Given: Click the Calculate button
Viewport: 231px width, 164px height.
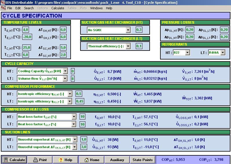Looking at the screenshot, I should coord(14,160).
